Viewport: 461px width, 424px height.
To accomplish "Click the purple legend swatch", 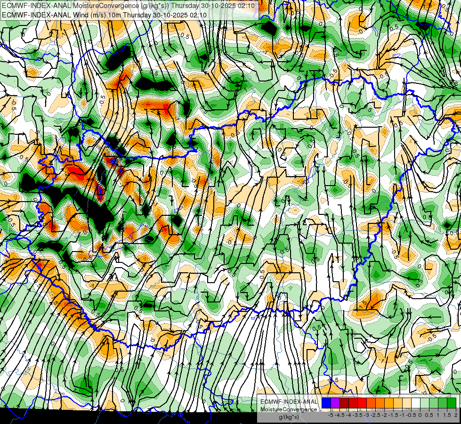I will tap(335, 403).
